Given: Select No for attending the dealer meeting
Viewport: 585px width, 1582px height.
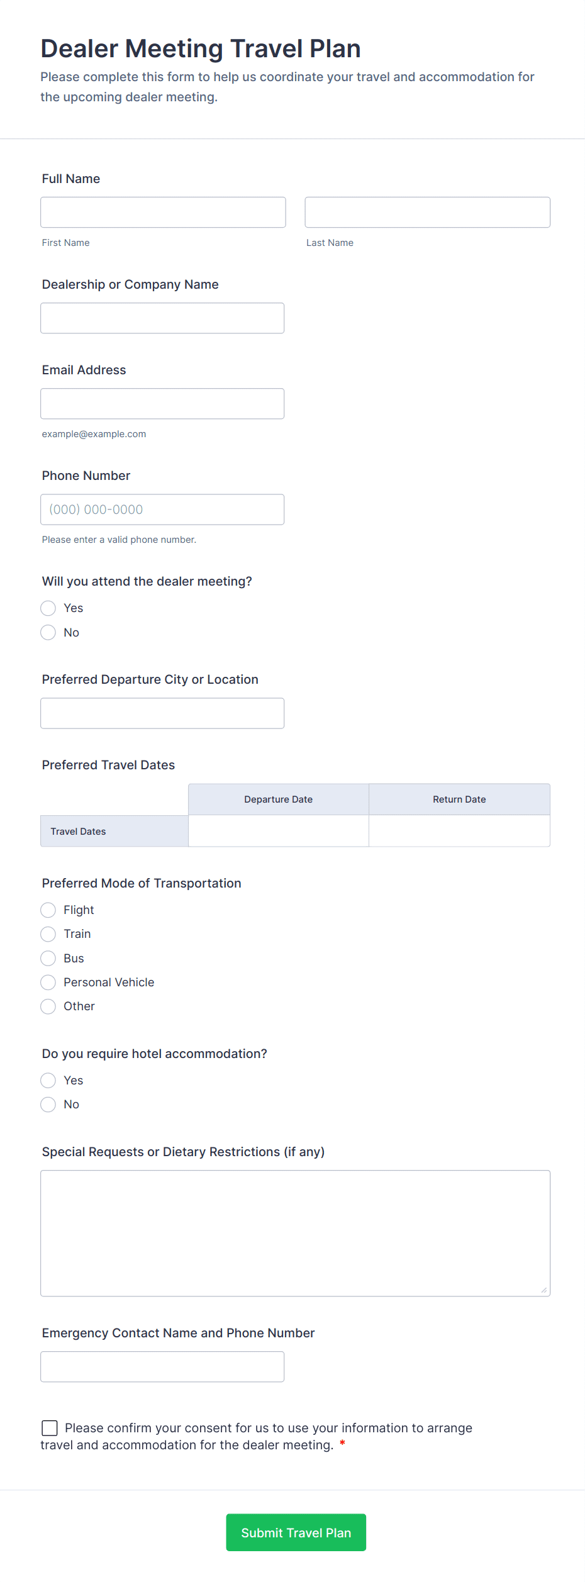Looking at the screenshot, I should click(48, 632).
